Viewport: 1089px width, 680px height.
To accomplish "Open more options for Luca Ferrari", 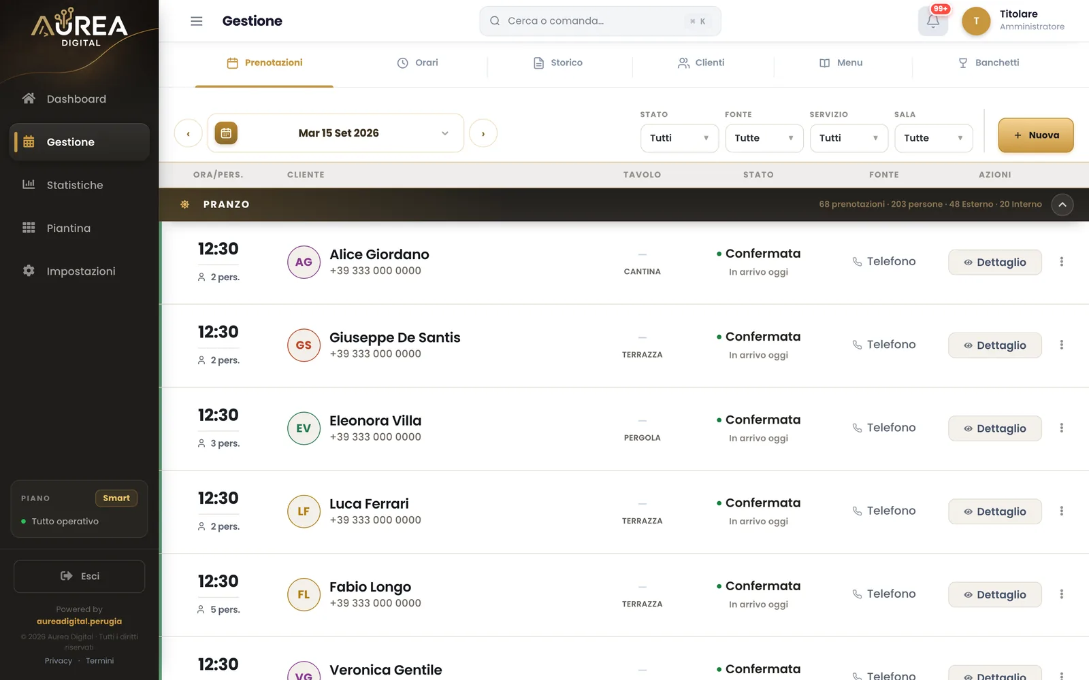I will coord(1061,511).
